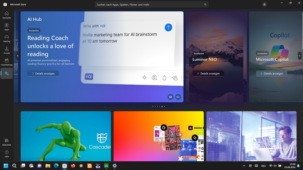Click the plus sparkle icon in banner toolbar
Viewport: 303px width, 170px height.
[144, 78]
